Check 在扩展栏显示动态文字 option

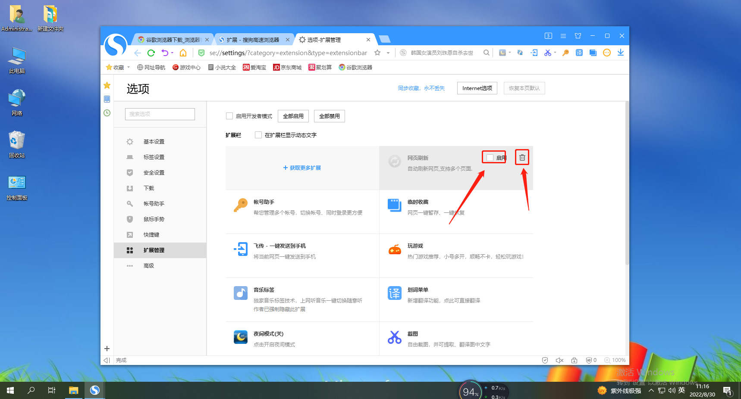coord(258,135)
